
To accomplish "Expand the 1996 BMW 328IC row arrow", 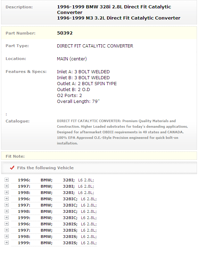I will tap(7, 199).
